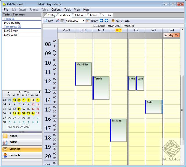Select the Mr. Miller appointment

click(83, 74)
